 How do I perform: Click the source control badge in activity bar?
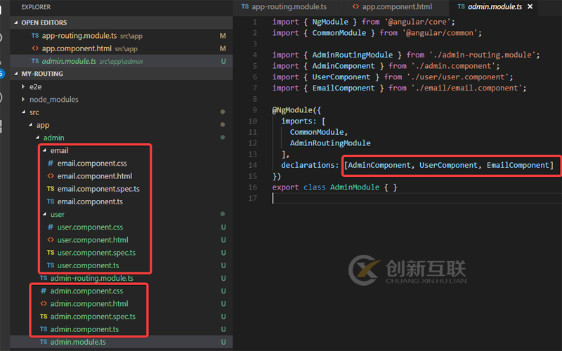pos(2,74)
